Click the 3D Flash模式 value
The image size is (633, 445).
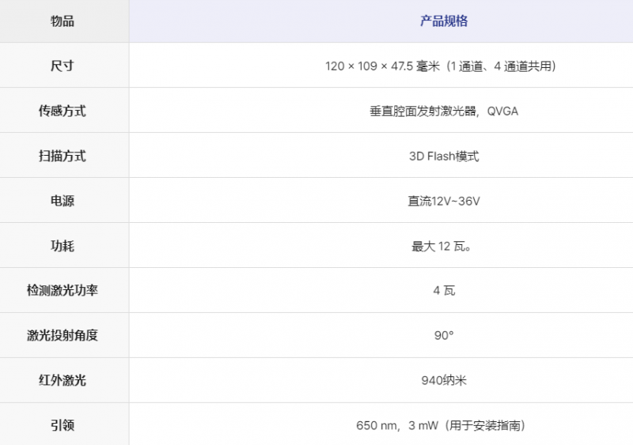443,157
